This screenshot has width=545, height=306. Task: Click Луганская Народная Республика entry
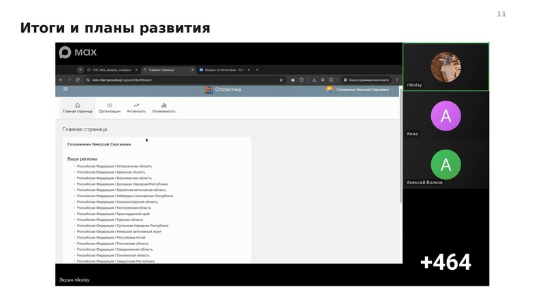123,226
